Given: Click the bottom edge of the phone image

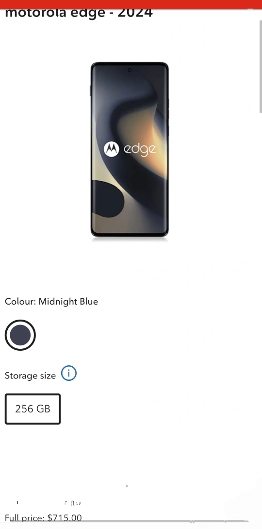Looking at the screenshot, I should tap(130, 235).
